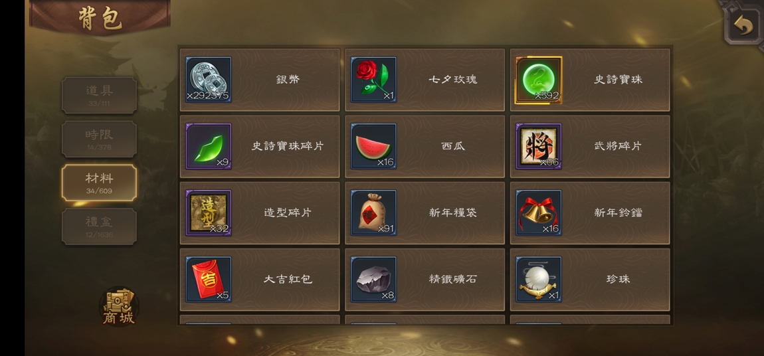Open the green 史詩寶珠 orb icon

(538, 80)
